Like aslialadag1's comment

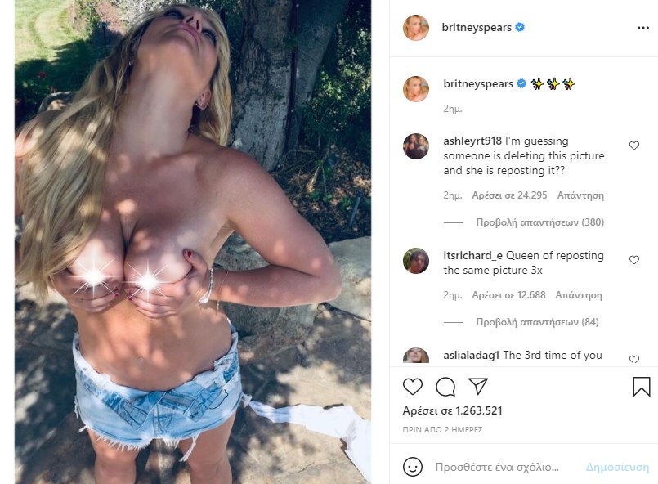point(634,359)
